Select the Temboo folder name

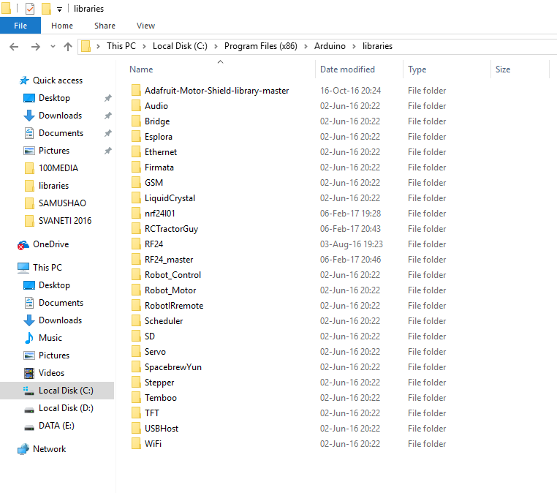coord(161,397)
